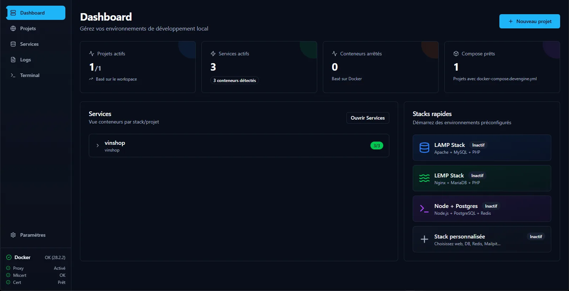Click the 3/3 badge on vinshop
569x291 pixels.
pos(377,145)
